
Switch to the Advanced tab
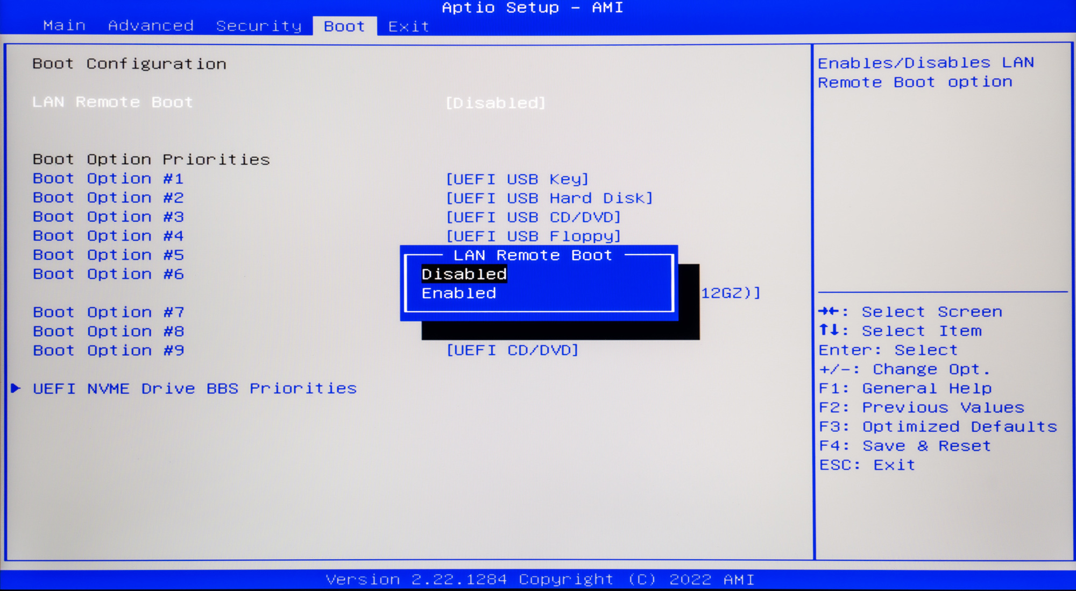tap(151, 26)
